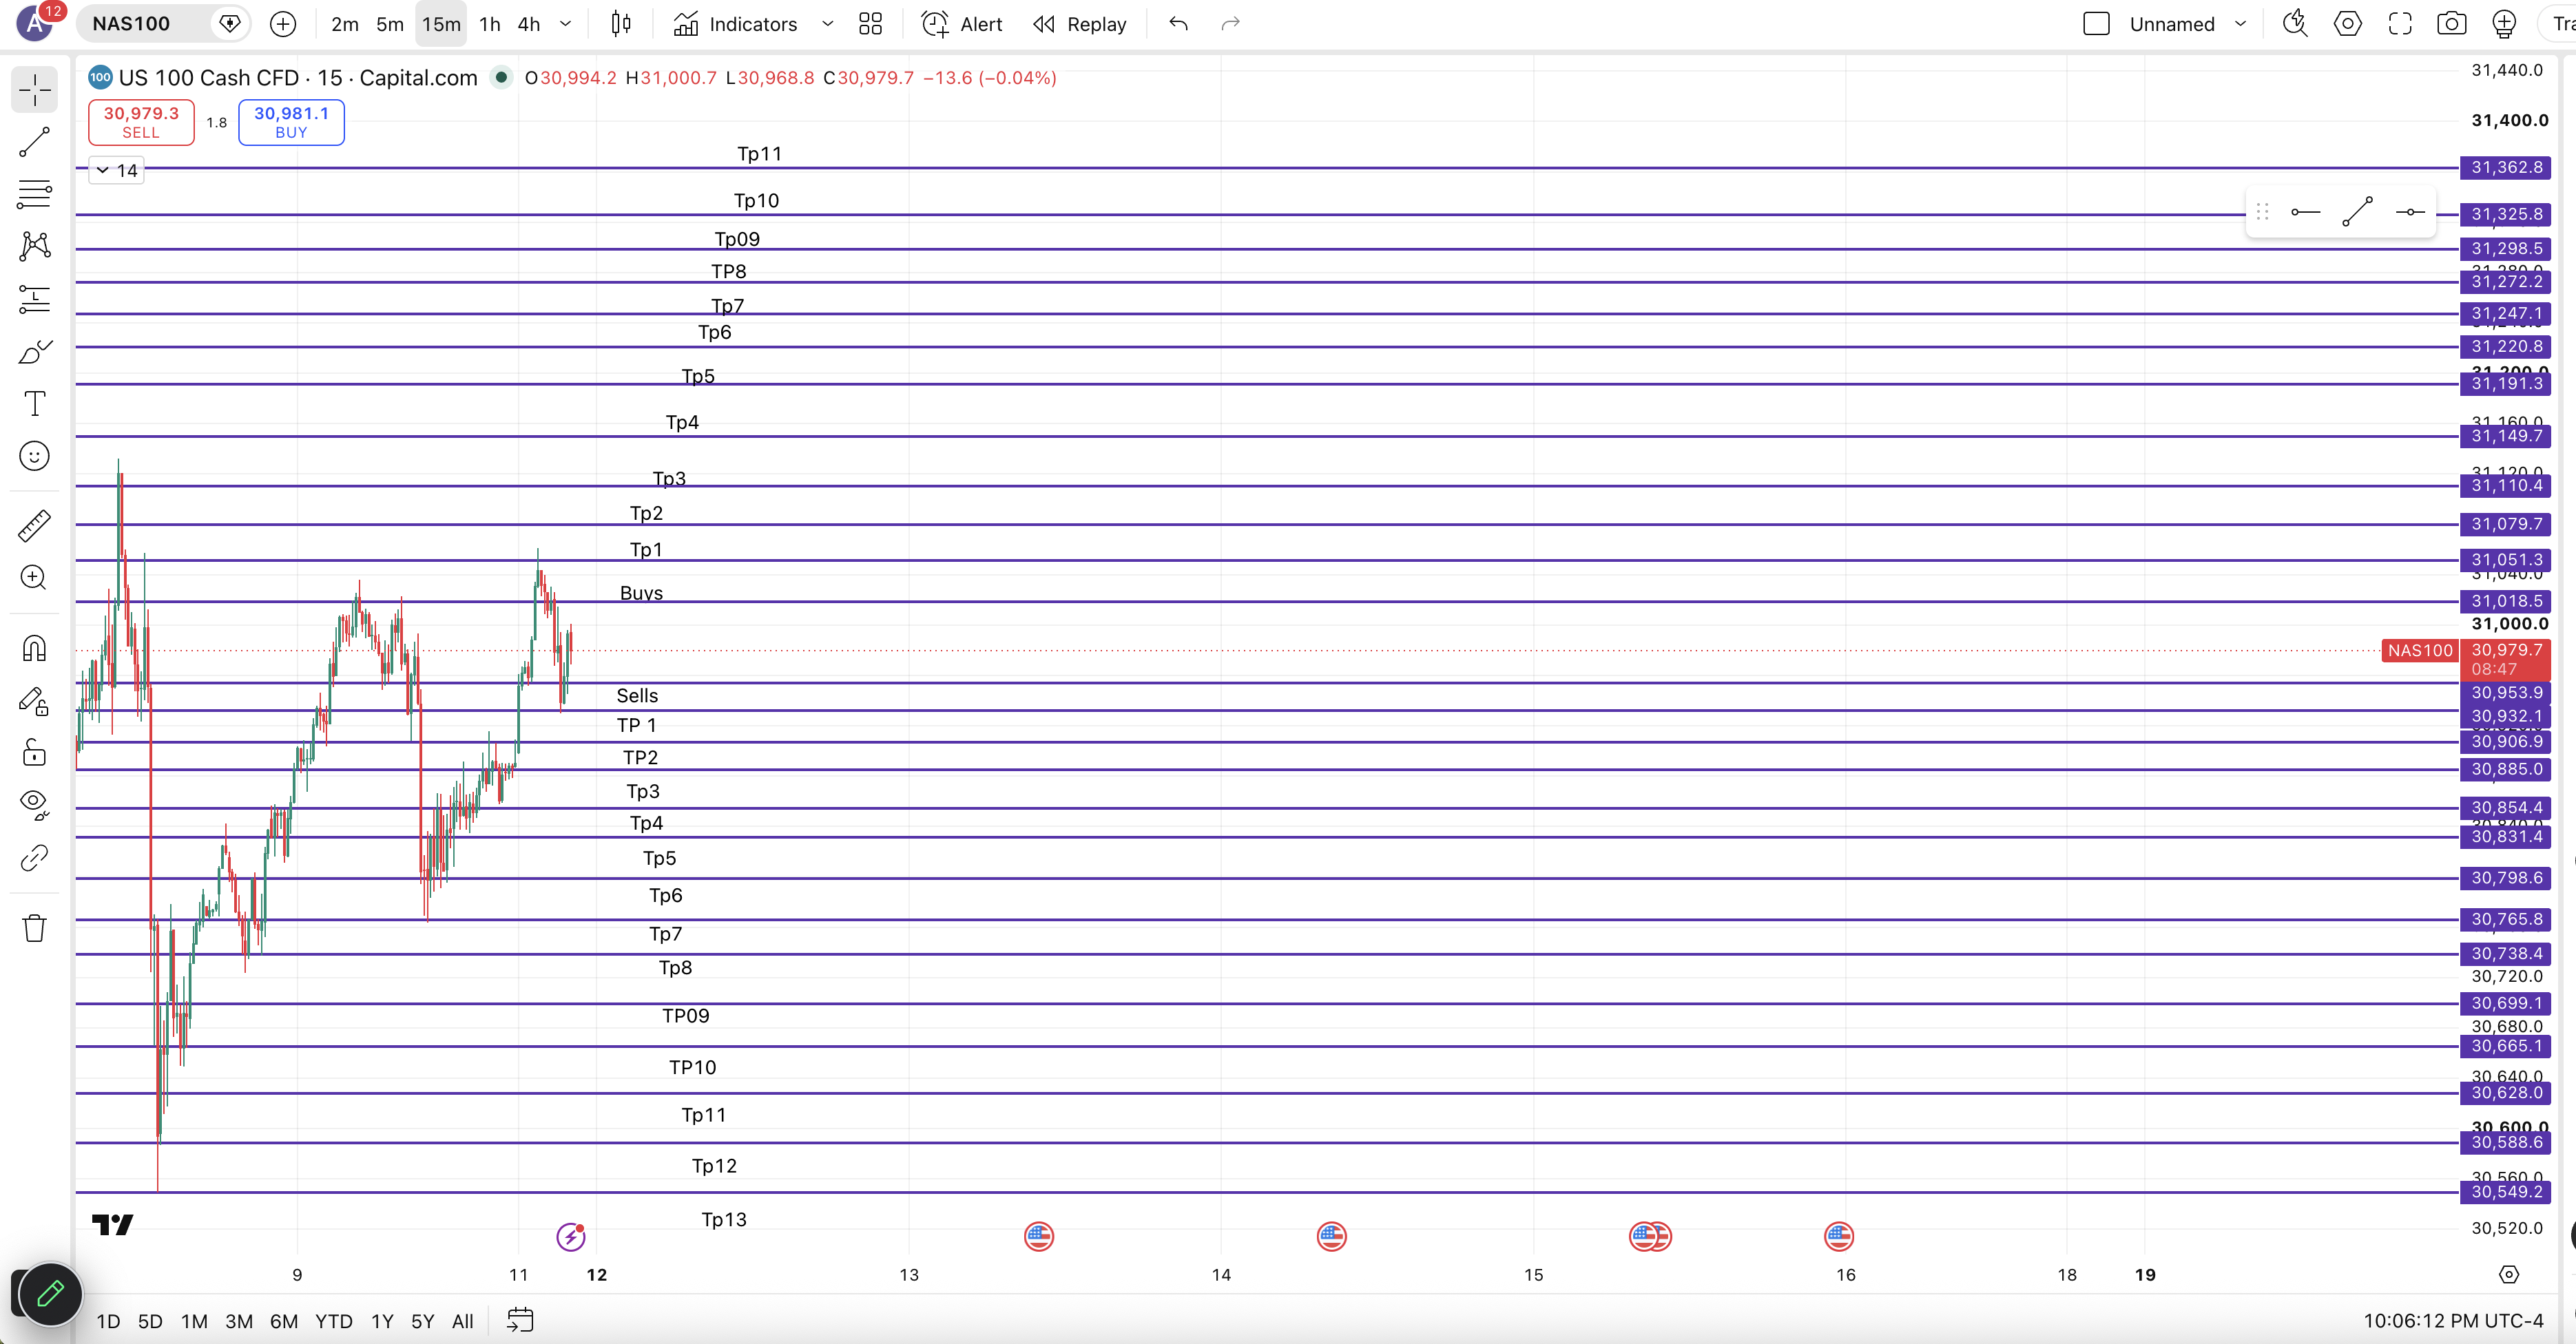Enter fullscreen mode
Screen dimensions: 2576x1344
(x=2400, y=24)
